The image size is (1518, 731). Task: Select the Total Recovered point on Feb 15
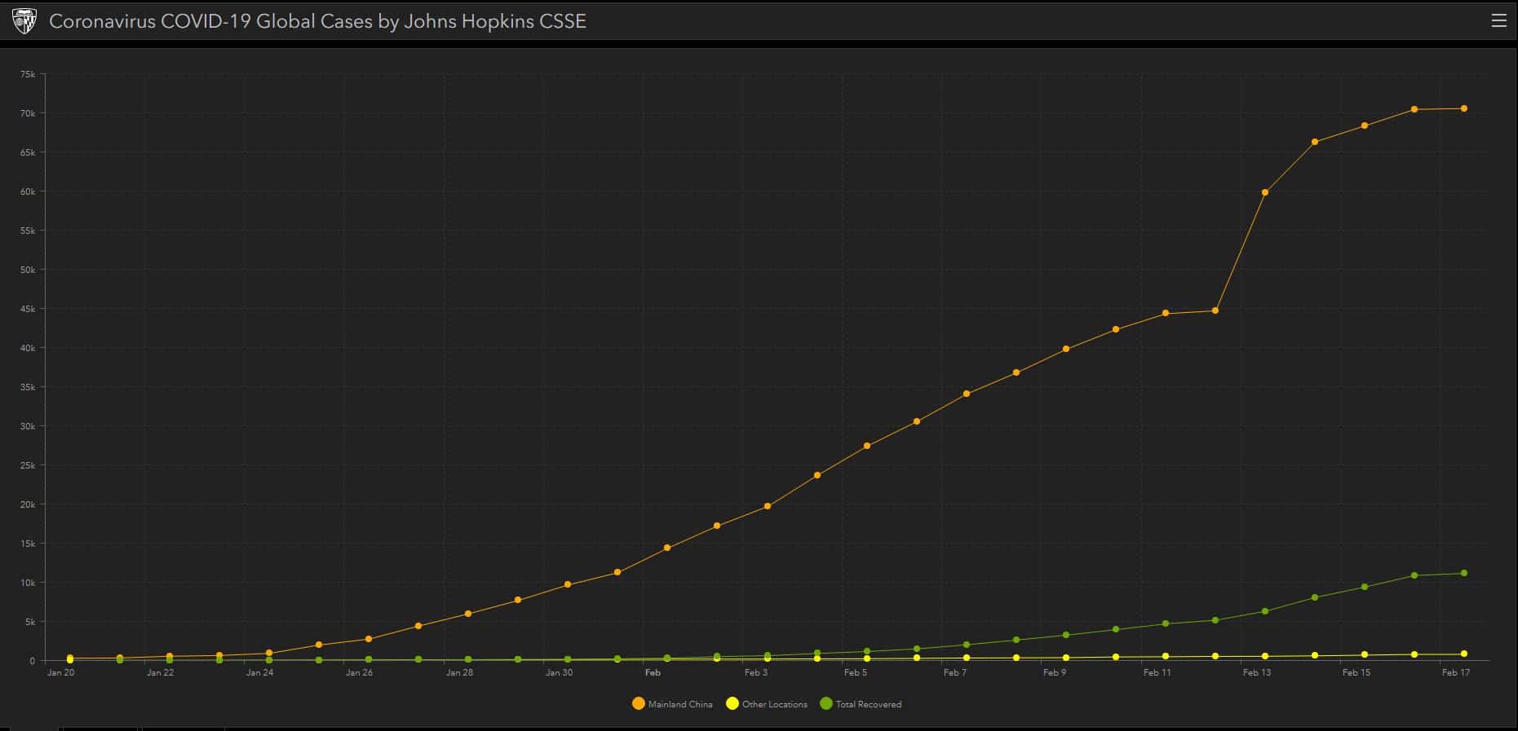pos(1365,588)
